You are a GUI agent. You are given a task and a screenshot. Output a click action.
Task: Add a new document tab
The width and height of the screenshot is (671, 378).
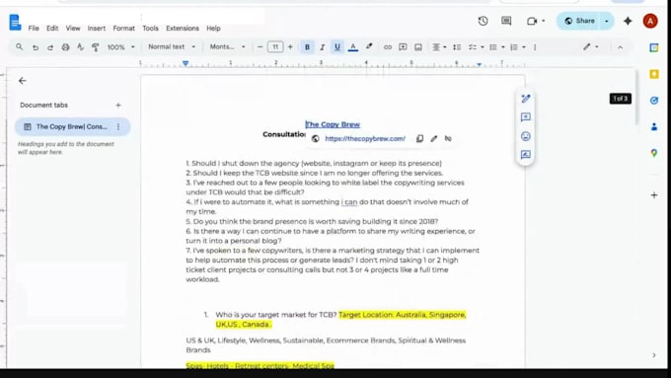[x=118, y=105]
